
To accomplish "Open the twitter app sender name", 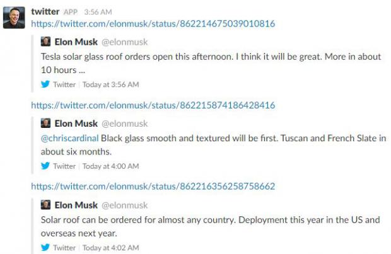I will click(45, 11).
